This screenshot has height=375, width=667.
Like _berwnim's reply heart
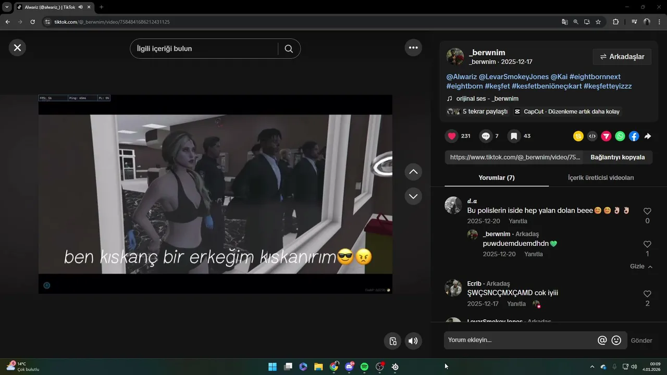tap(647, 244)
